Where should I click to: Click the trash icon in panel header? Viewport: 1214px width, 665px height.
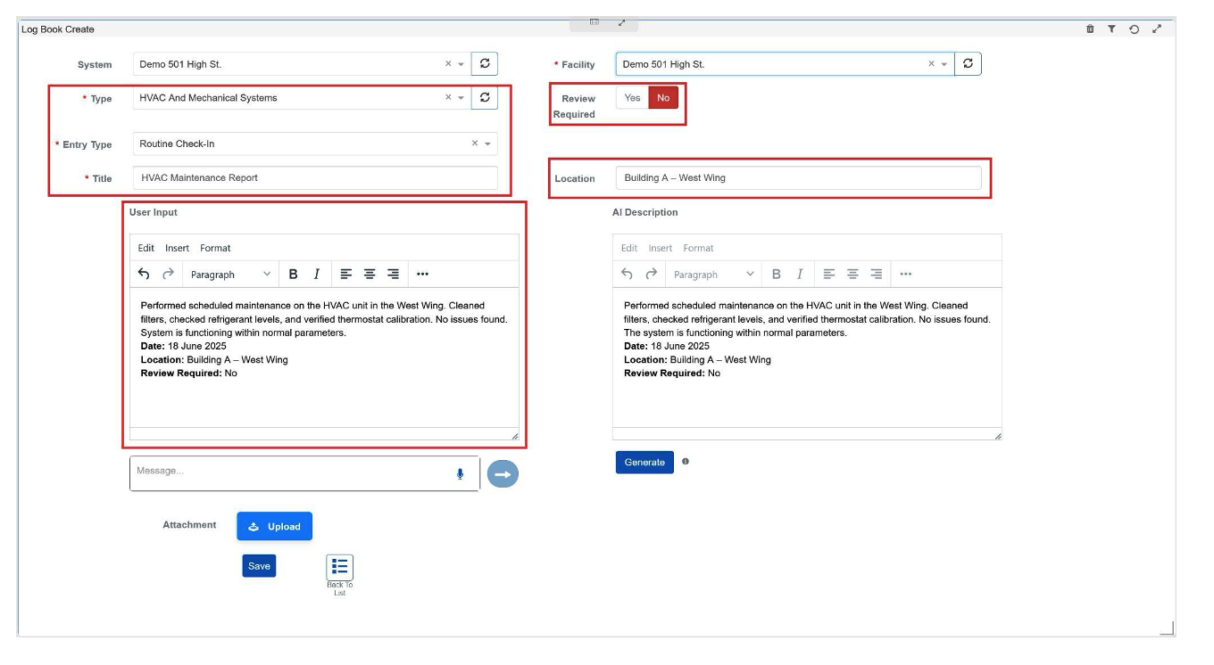click(1090, 29)
